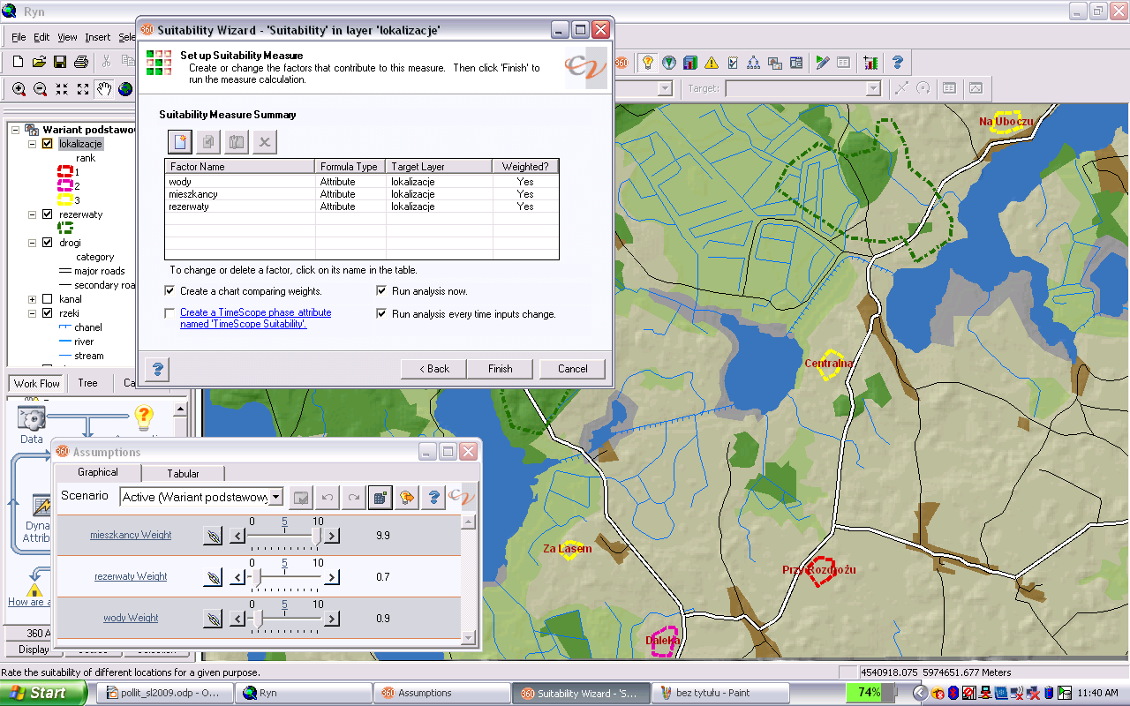Click the New document icon in main toolbar
The width and height of the screenshot is (1130, 706).
(x=18, y=62)
